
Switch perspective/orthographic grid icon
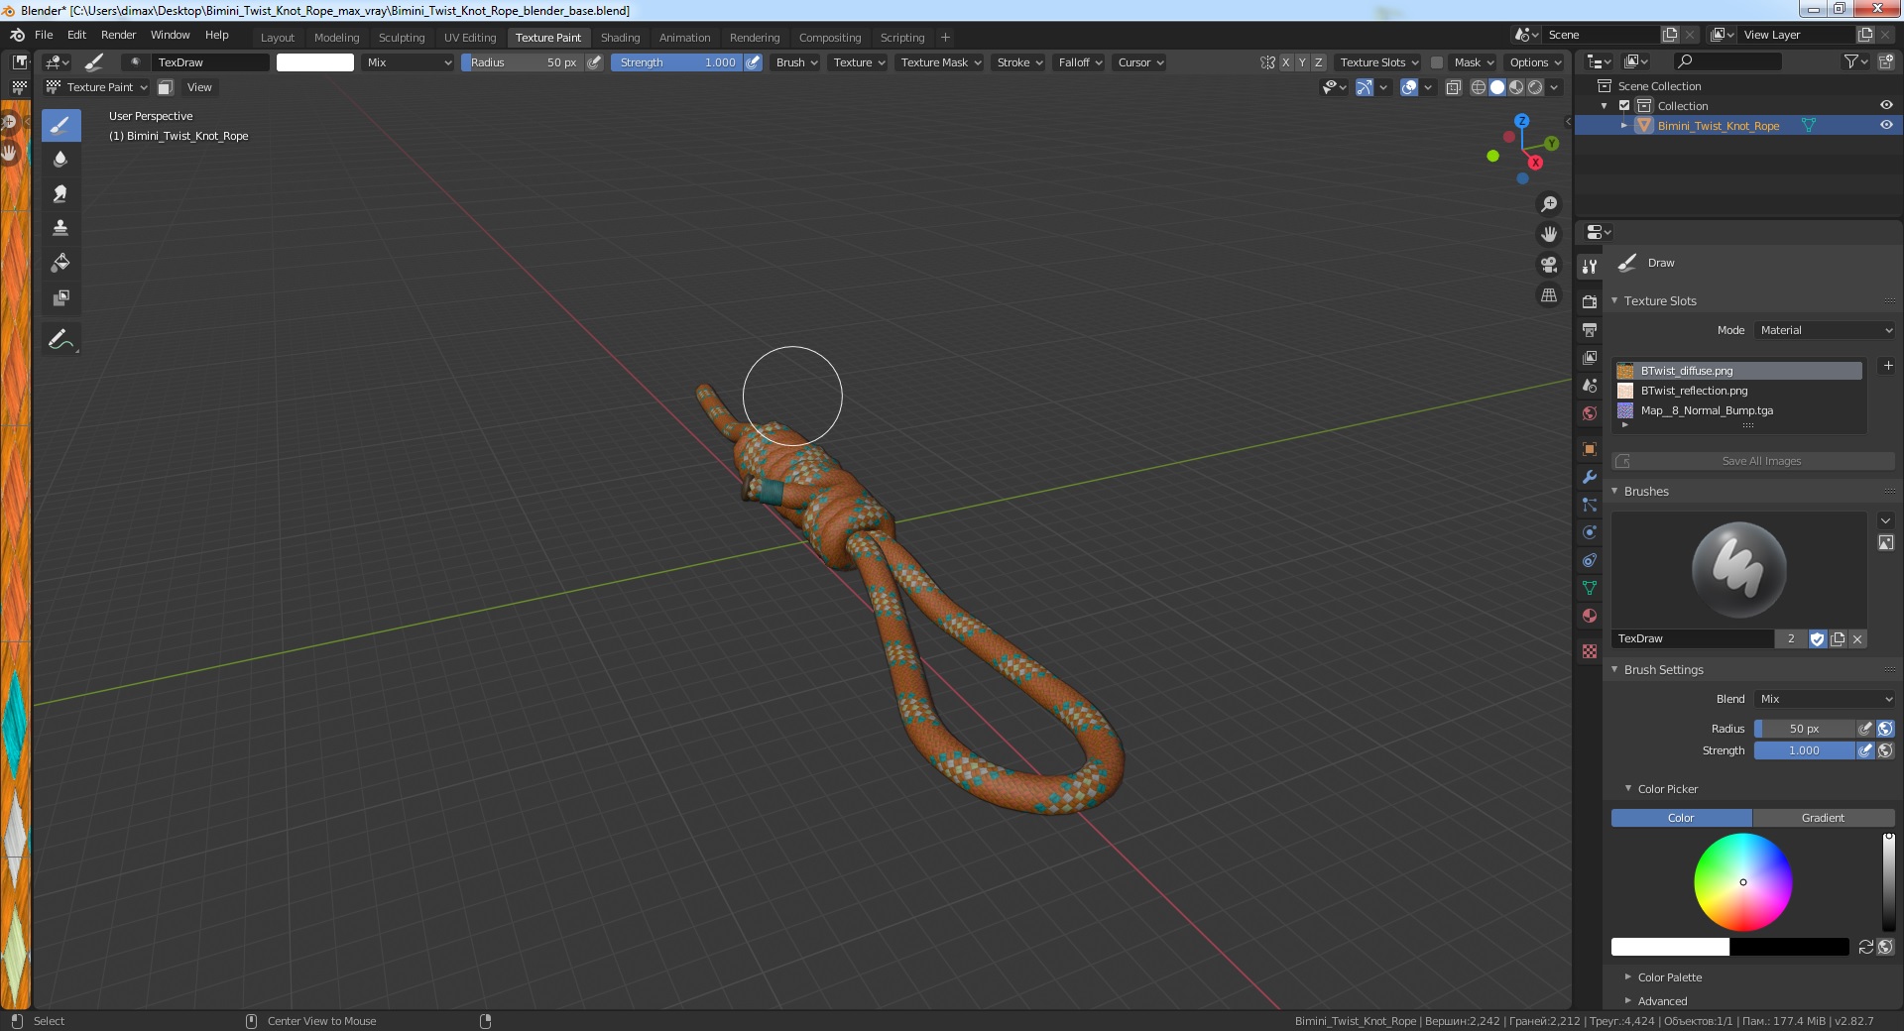[x=1548, y=295]
